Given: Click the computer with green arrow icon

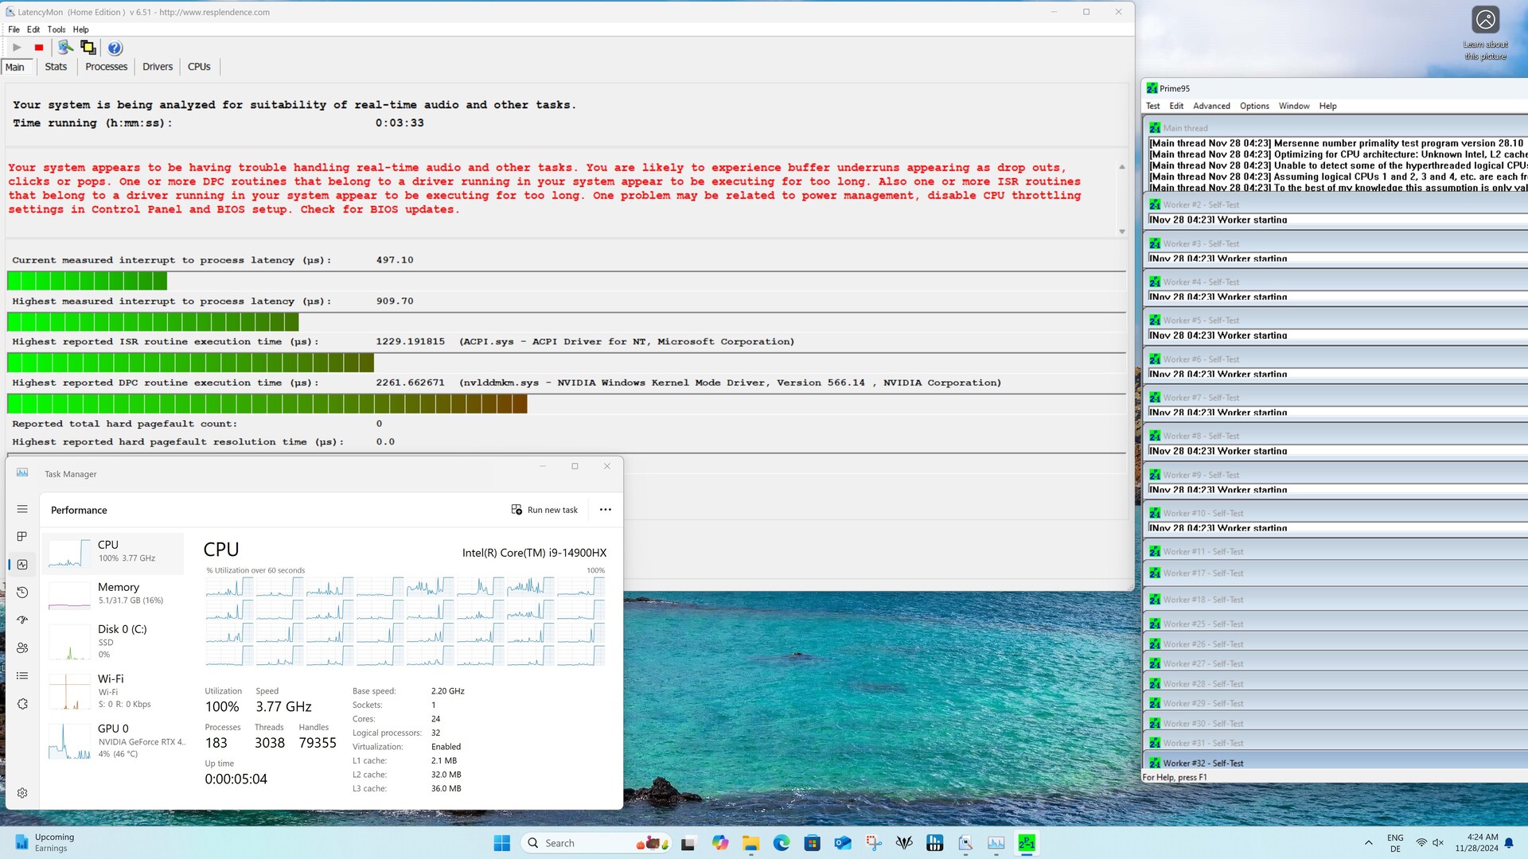Looking at the screenshot, I should click(x=65, y=48).
